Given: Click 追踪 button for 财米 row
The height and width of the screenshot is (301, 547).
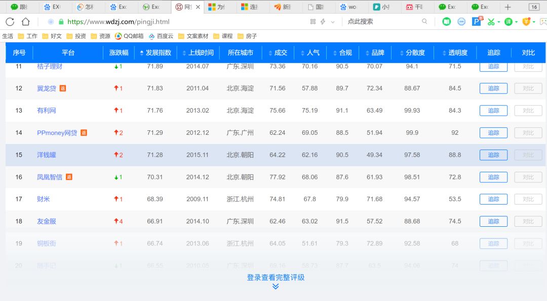Looking at the screenshot, I should (493, 199).
